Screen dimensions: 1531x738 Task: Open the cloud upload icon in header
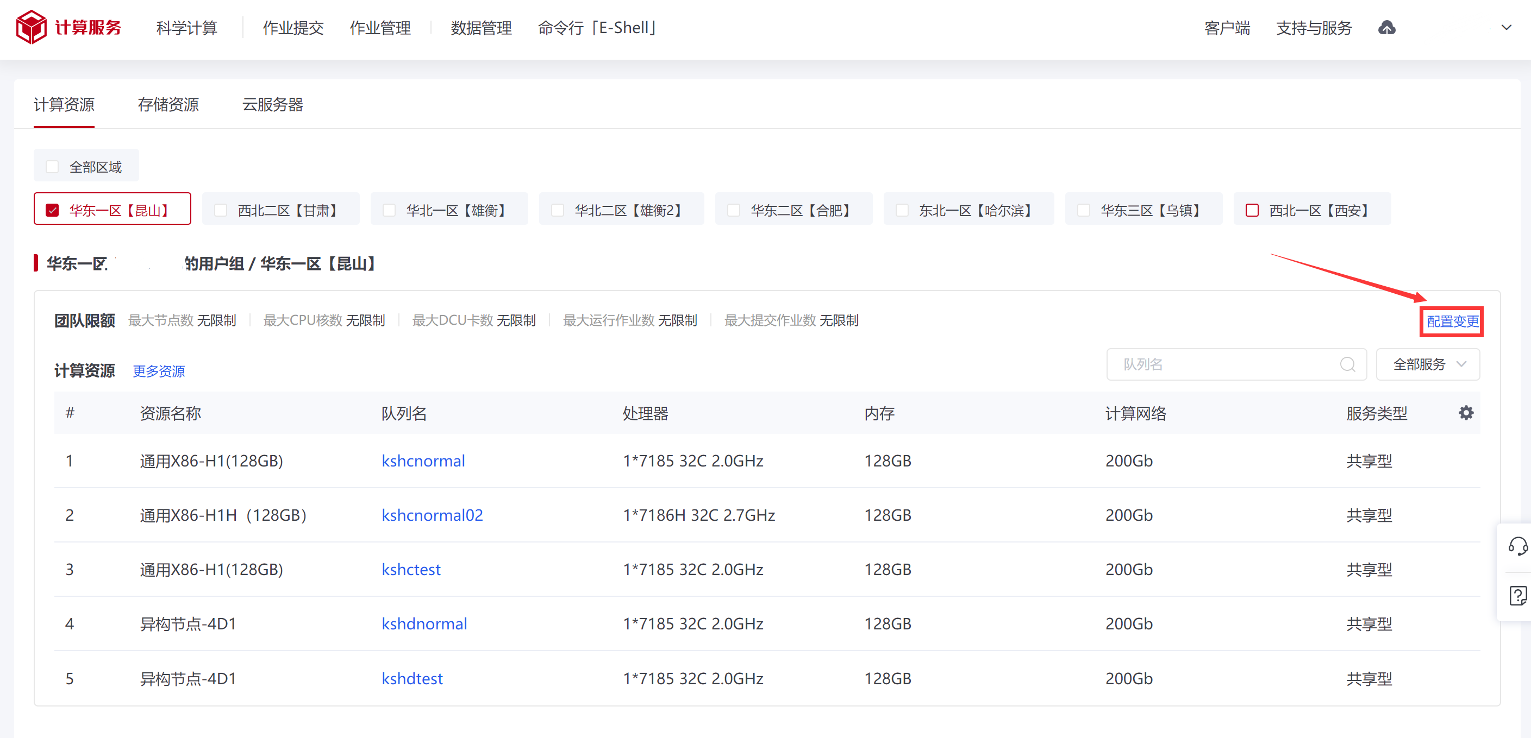(x=1386, y=27)
